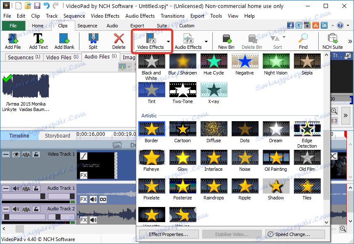Click the FX icon on Audio Track 2
Screen dimensions: 354x244
point(84,220)
